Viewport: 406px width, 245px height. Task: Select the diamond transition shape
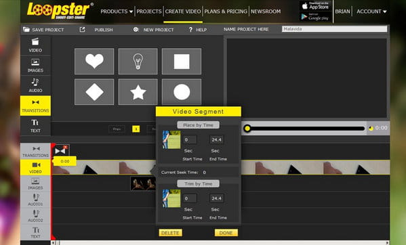point(94,92)
